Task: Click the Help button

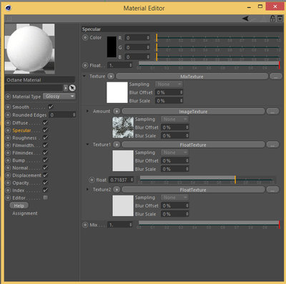Action: 19,205
